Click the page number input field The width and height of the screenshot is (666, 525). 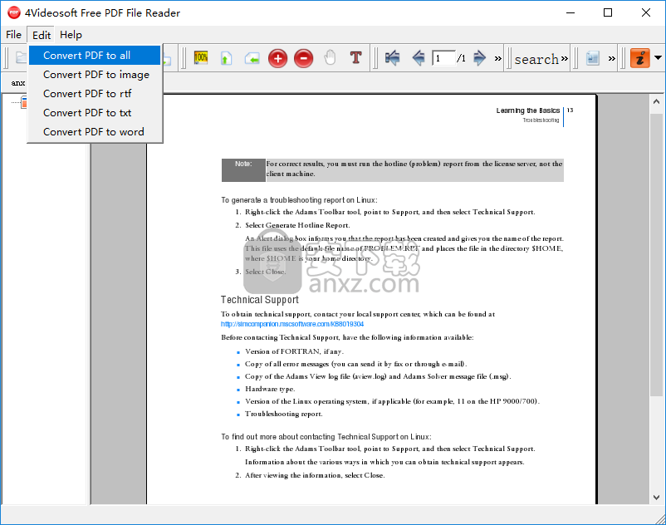[x=443, y=58]
